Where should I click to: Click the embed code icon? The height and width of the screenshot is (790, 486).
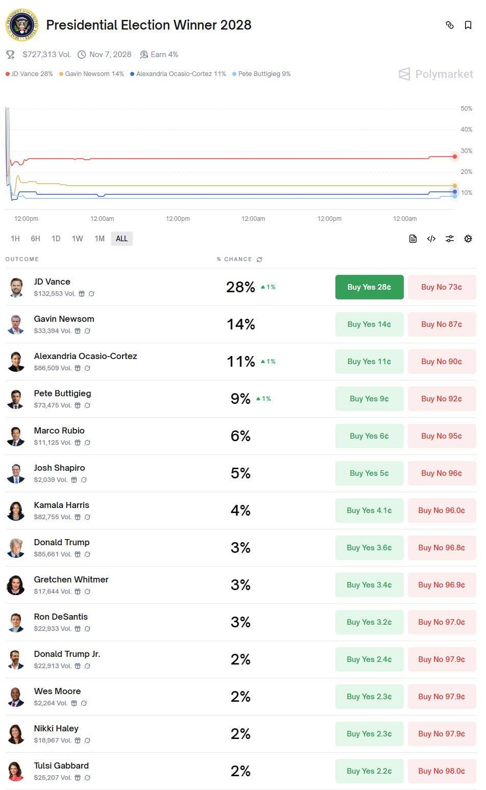pos(431,239)
